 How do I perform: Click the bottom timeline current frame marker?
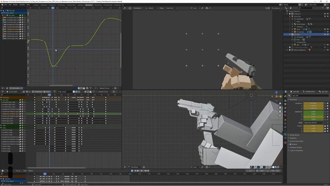coord(45,174)
